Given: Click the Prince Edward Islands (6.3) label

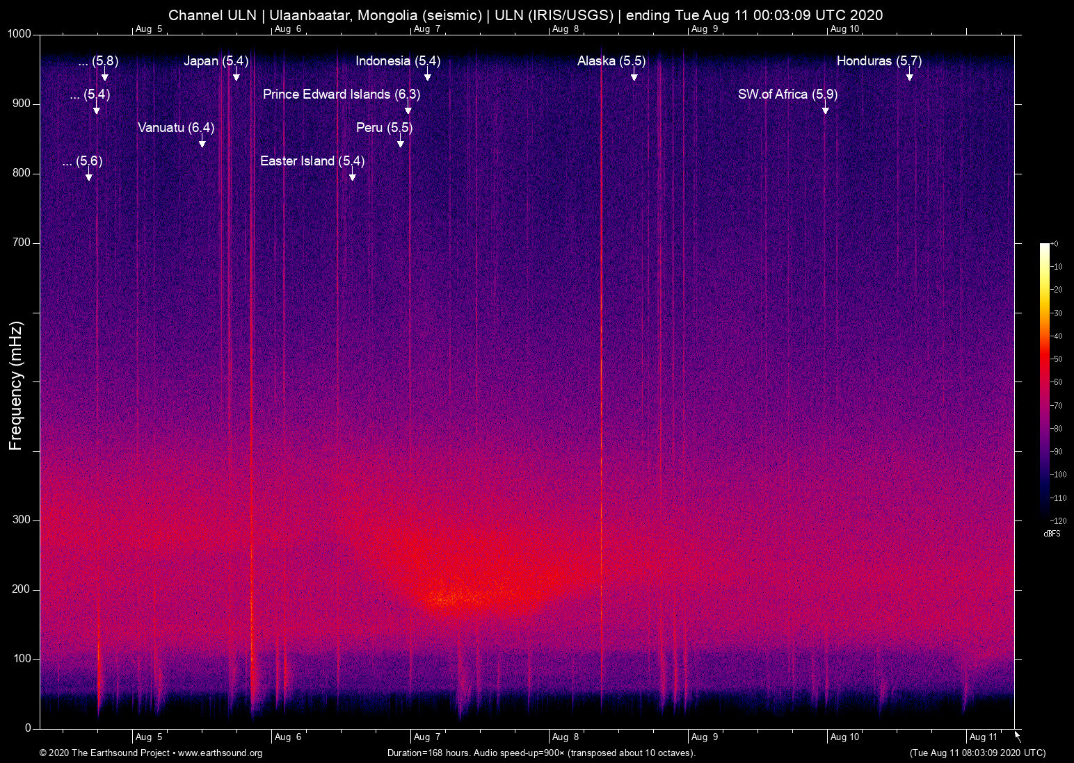Looking at the screenshot, I should [342, 95].
